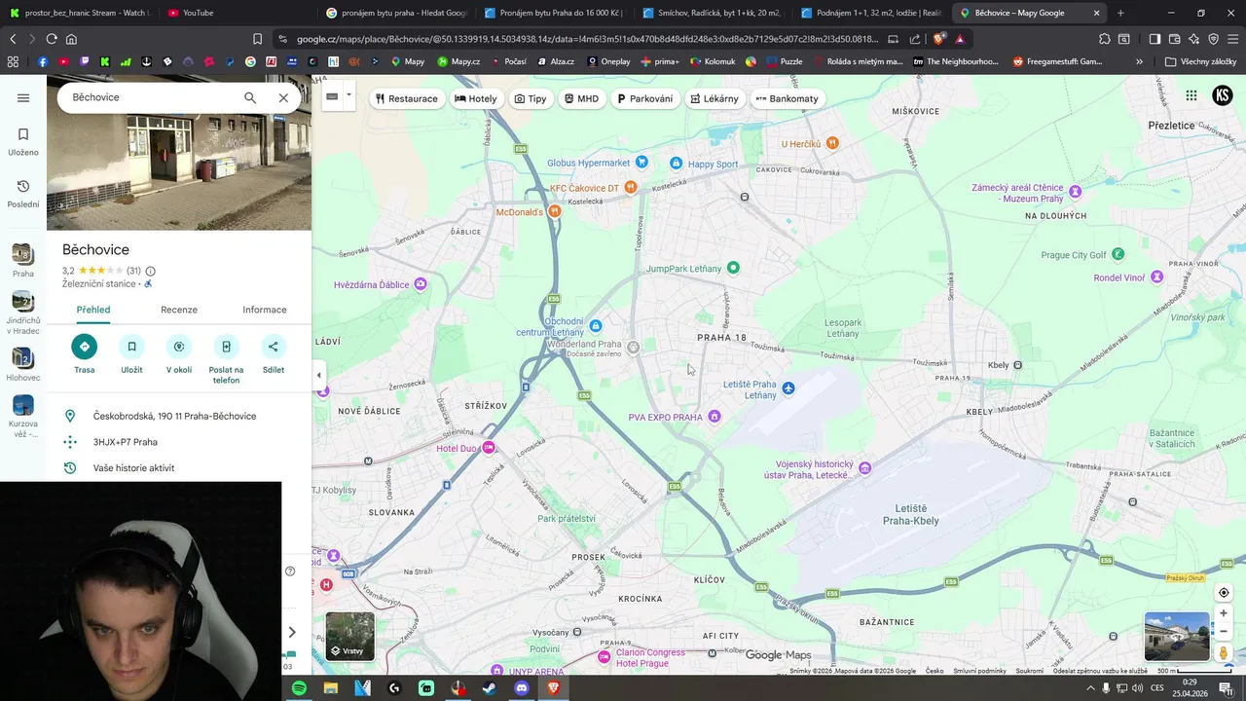Reload the page in browser toolbar
Viewport: 1246px width, 701px height.
click(52, 39)
